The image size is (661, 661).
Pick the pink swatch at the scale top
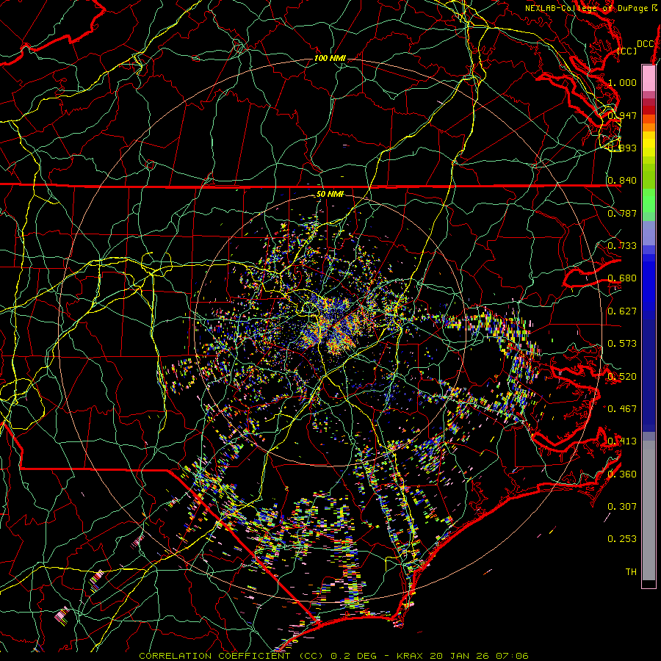(x=649, y=79)
